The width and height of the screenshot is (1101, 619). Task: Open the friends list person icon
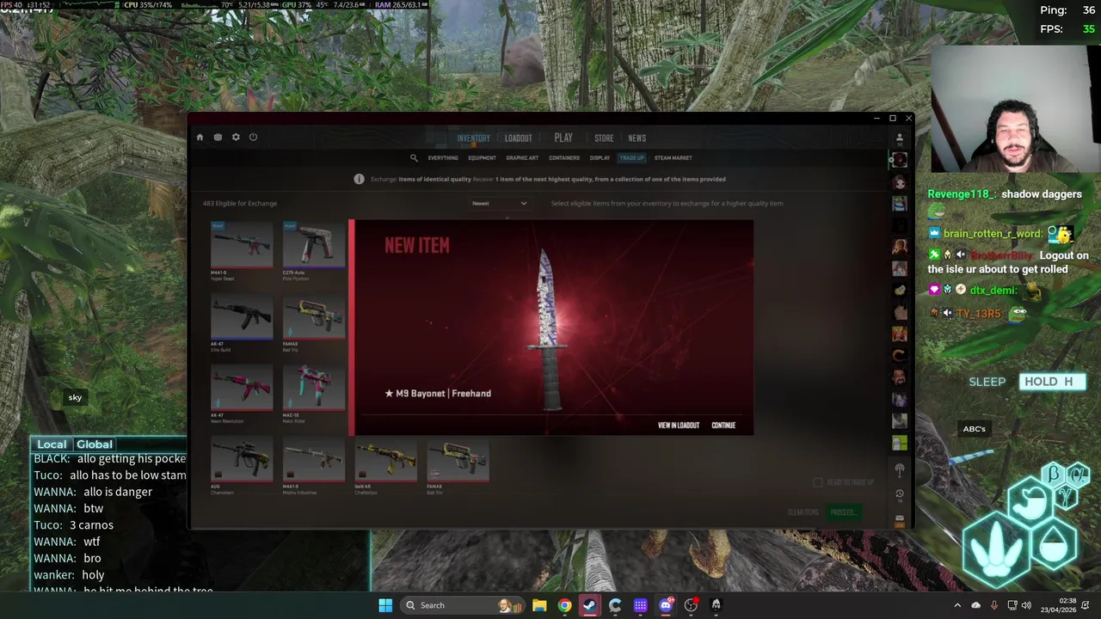coord(900,138)
